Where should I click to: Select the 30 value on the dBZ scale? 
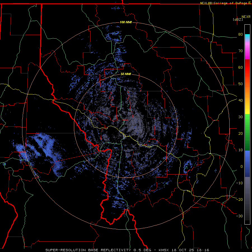tap(241, 117)
